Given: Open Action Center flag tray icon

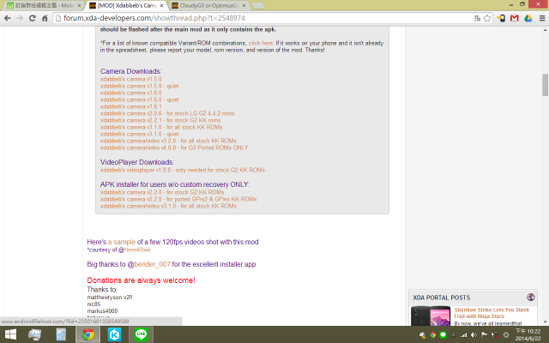Looking at the screenshot, I should [x=484, y=335].
